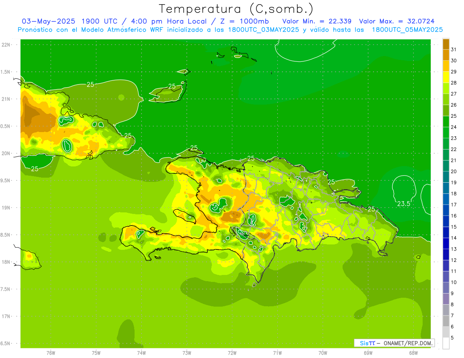Click the "20N" latitude axis label
Image resolution: width=464 pixels, height=358 pixels.
tap(6, 153)
